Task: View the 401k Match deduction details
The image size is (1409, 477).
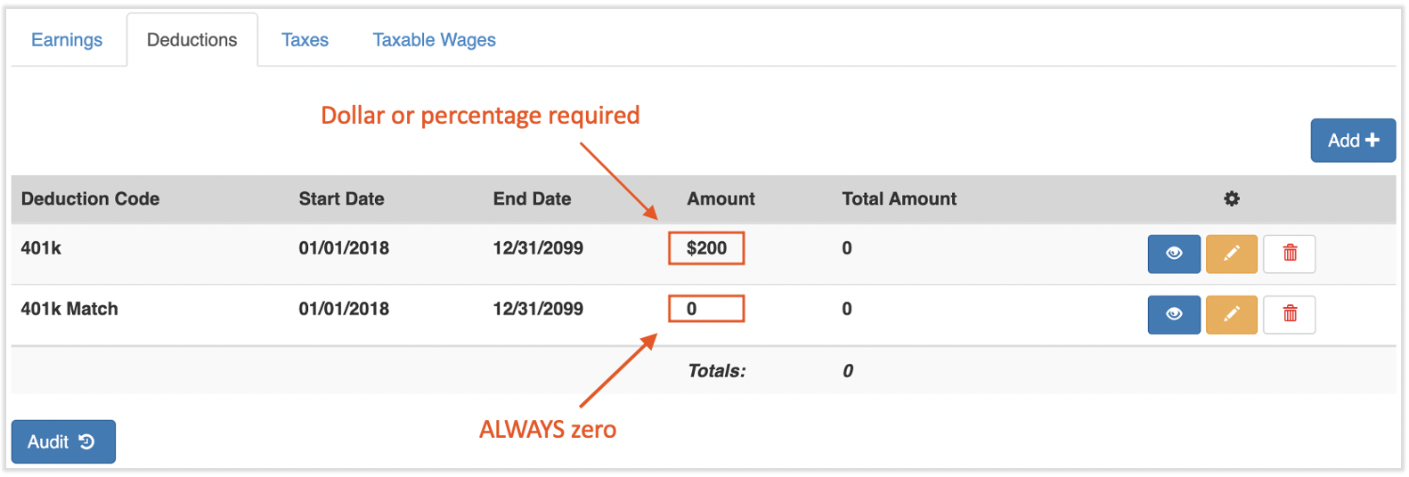Action: pyautogui.click(x=1173, y=314)
